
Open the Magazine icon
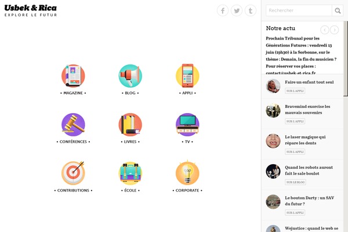73,76
